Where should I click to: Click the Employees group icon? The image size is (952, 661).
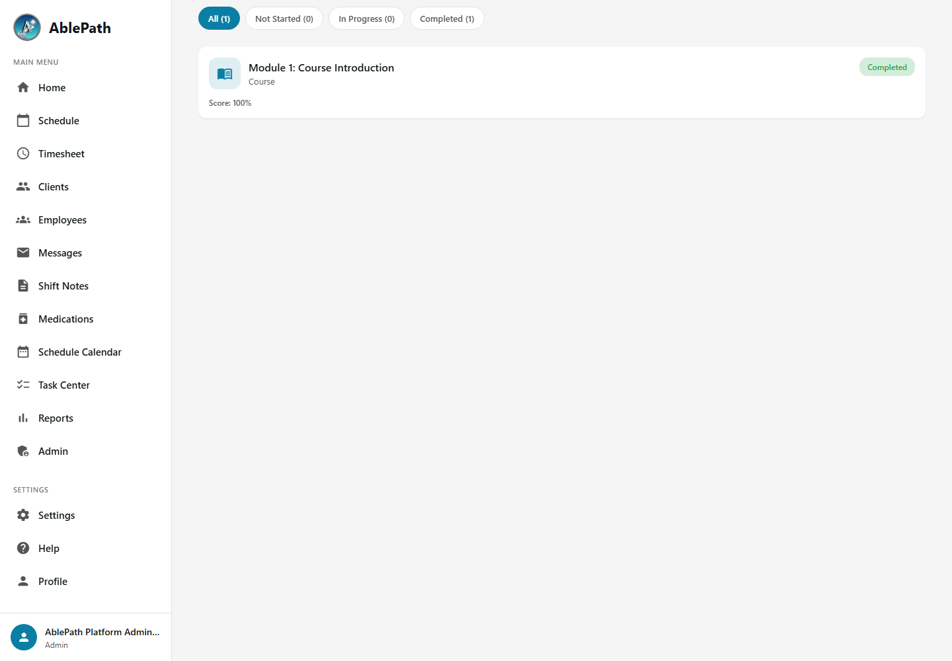coord(23,219)
